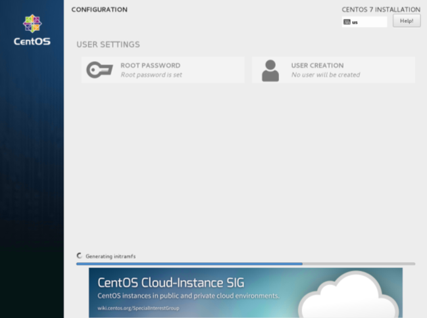Click the 'Root password is set' text
This screenshot has width=427, height=318.
[x=151, y=75]
